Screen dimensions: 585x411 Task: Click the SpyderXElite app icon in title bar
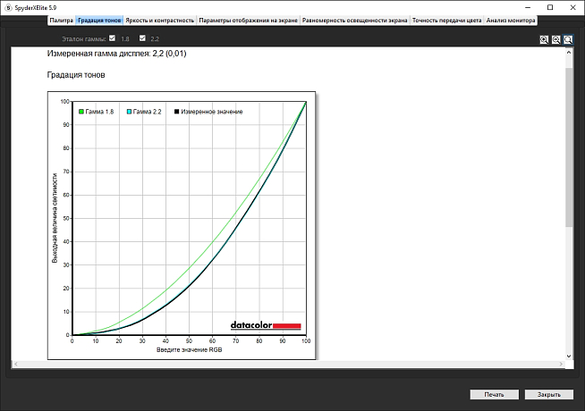pyautogui.click(x=7, y=6)
